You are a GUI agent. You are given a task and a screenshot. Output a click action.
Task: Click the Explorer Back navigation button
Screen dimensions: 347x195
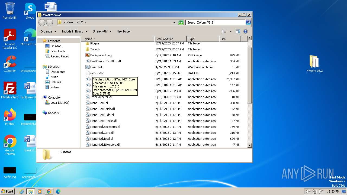click(x=42, y=22)
